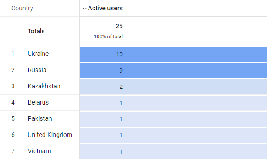Click the '100% of total' text
267x164 pixels.
point(108,36)
